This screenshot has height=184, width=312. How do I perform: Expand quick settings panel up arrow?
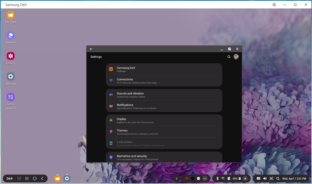pyautogui.click(x=245, y=179)
